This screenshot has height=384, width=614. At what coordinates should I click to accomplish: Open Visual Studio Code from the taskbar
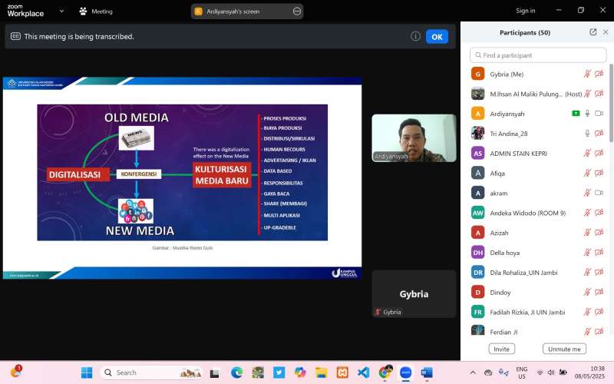click(363, 372)
